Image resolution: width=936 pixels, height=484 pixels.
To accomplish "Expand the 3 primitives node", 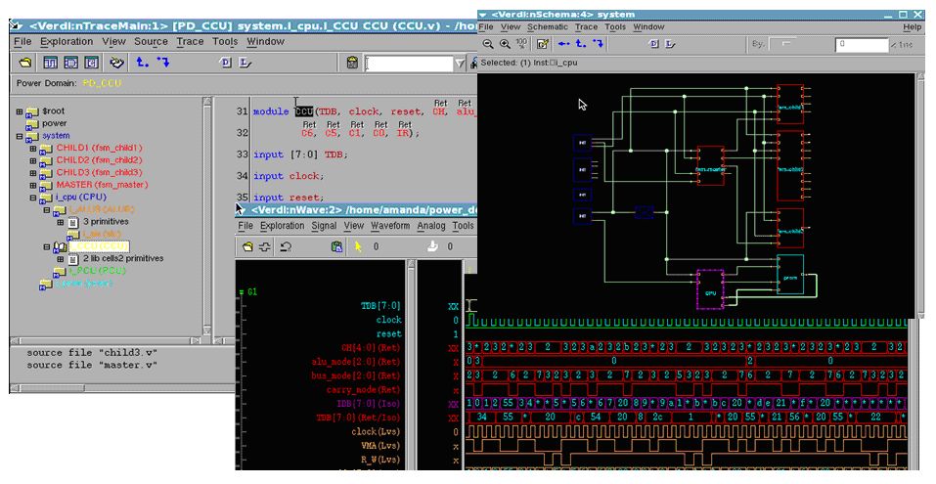I will click(60, 222).
